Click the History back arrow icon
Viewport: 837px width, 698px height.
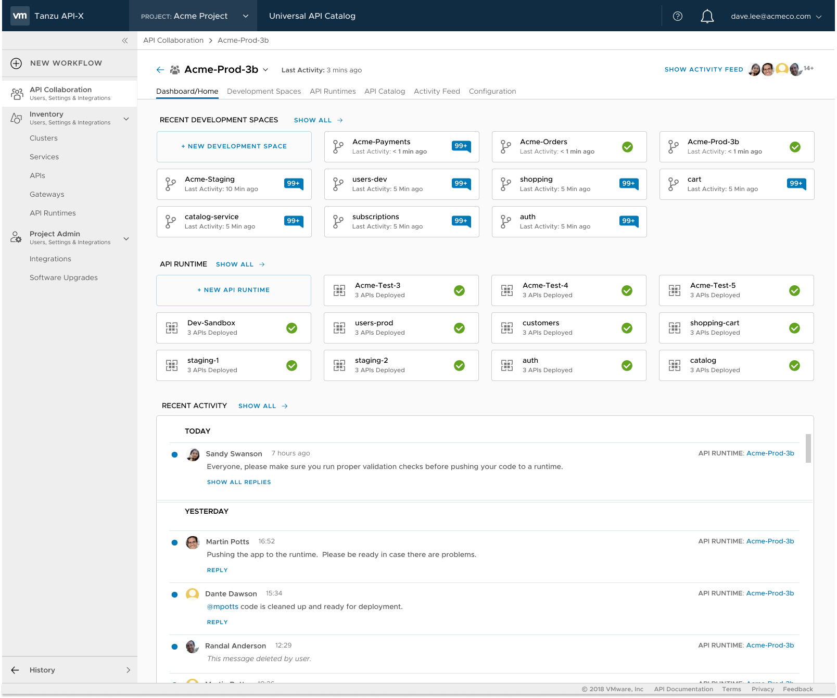(x=15, y=670)
